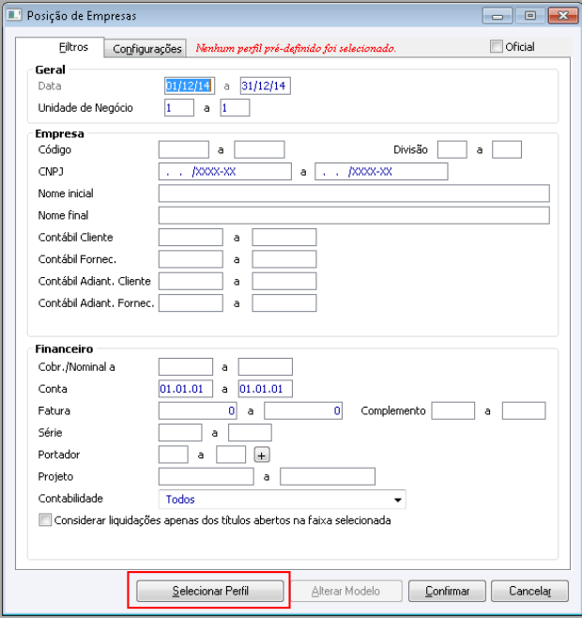The image size is (582, 618).
Task: Click the final Projeto field
Action: [328, 476]
